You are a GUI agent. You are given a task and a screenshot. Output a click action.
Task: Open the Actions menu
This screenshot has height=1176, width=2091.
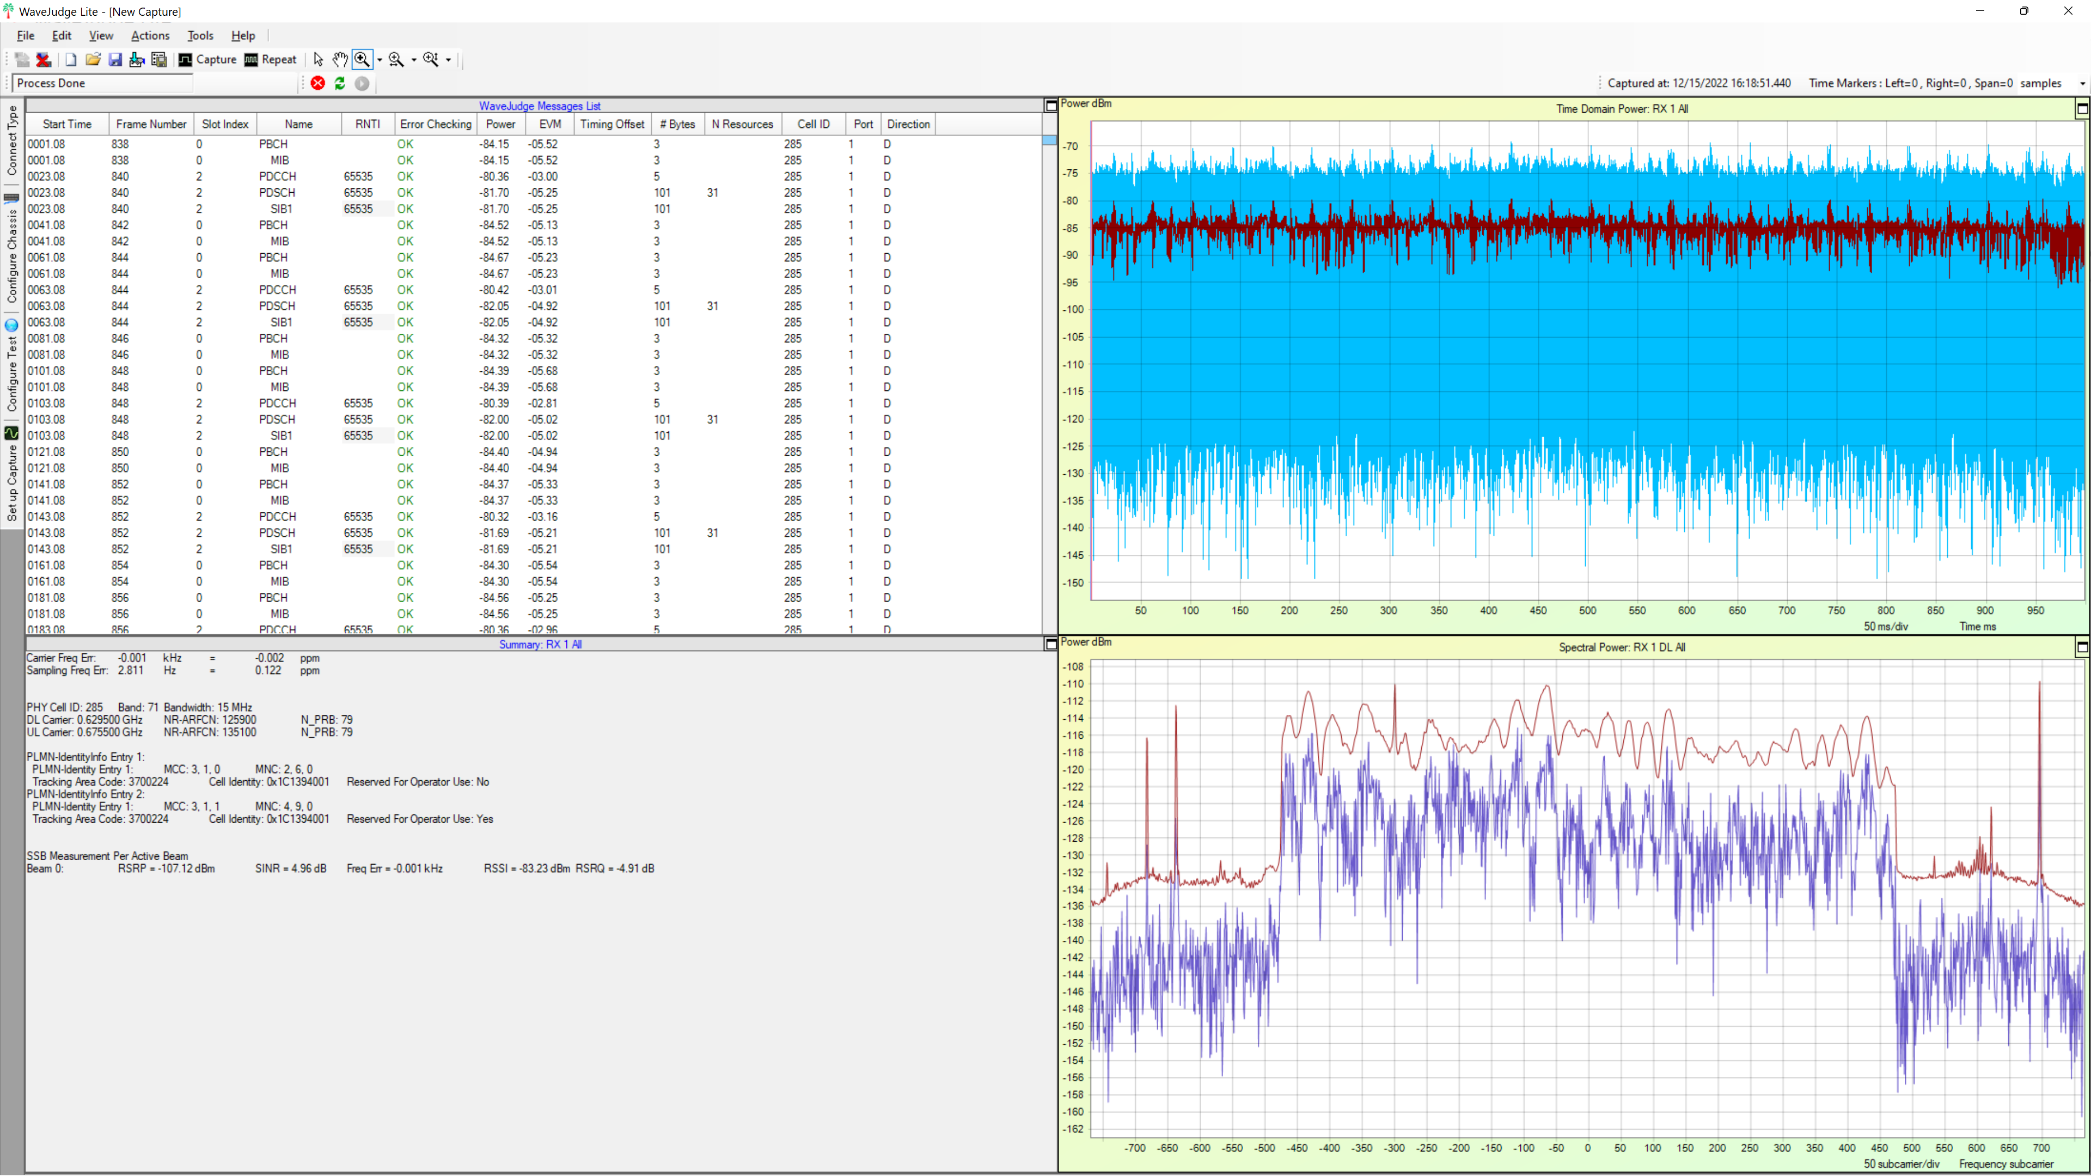pos(149,35)
